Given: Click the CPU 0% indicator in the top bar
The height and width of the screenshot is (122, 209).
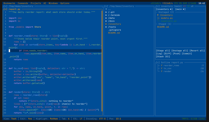Looking at the screenshot, I should coord(178,3).
